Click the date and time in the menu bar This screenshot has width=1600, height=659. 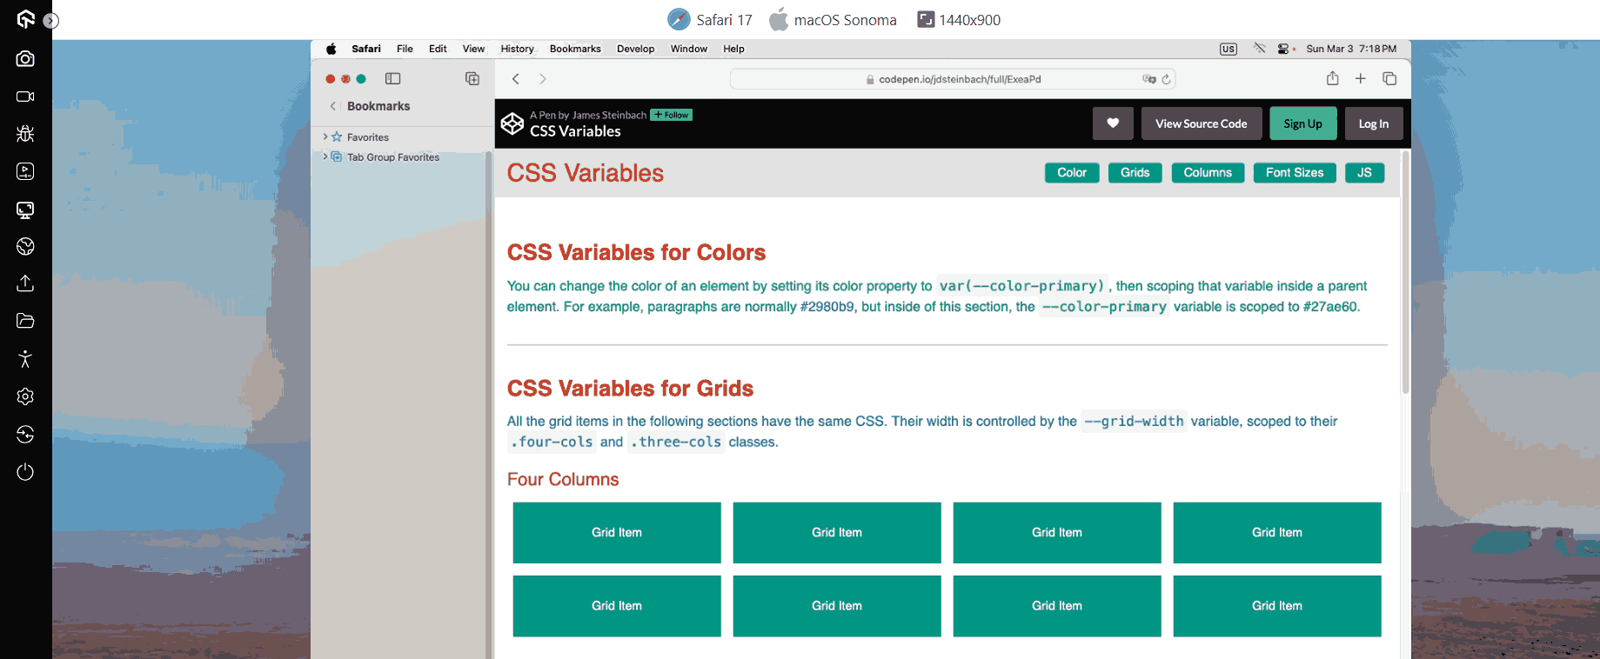(x=1351, y=49)
